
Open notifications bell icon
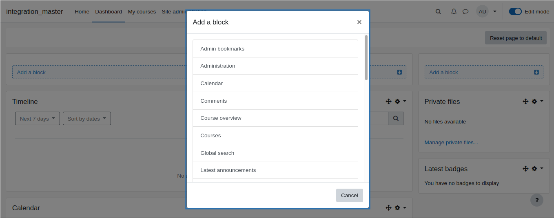(x=454, y=11)
